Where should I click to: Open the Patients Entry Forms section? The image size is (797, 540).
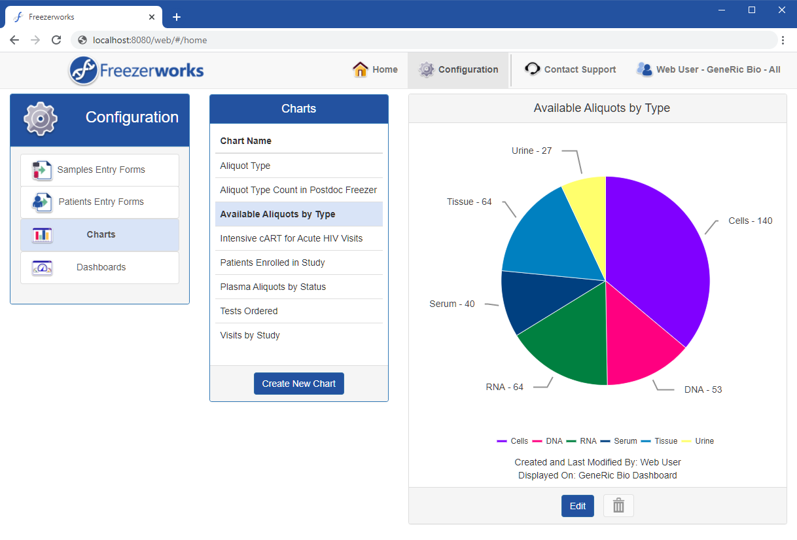(99, 202)
